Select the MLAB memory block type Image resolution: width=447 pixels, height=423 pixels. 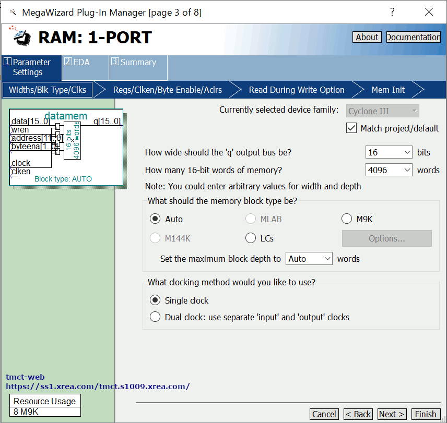coord(251,219)
